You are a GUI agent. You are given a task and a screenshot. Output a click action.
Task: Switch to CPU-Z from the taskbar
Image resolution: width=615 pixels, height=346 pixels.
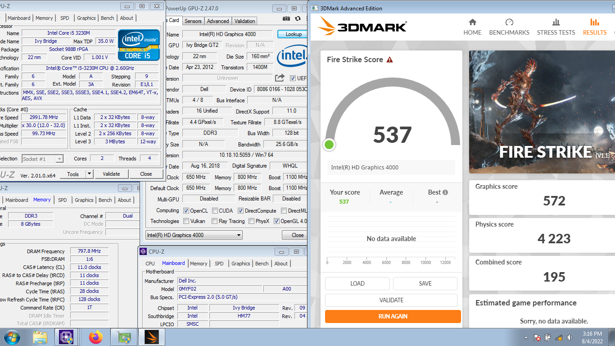(66, 337)
